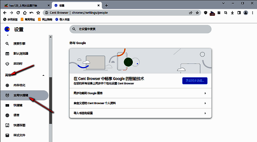Click the site info icon in address bar
The width and height of the screenshot is (257, 142).
[x=47, y=13]
